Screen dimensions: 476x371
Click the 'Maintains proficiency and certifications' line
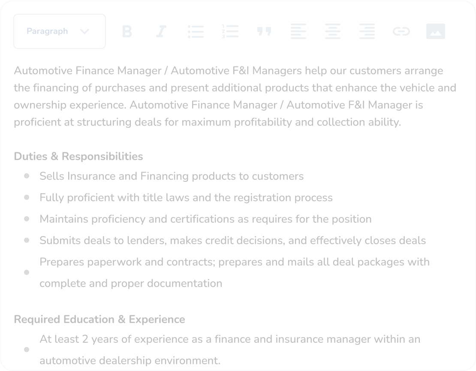205,219
